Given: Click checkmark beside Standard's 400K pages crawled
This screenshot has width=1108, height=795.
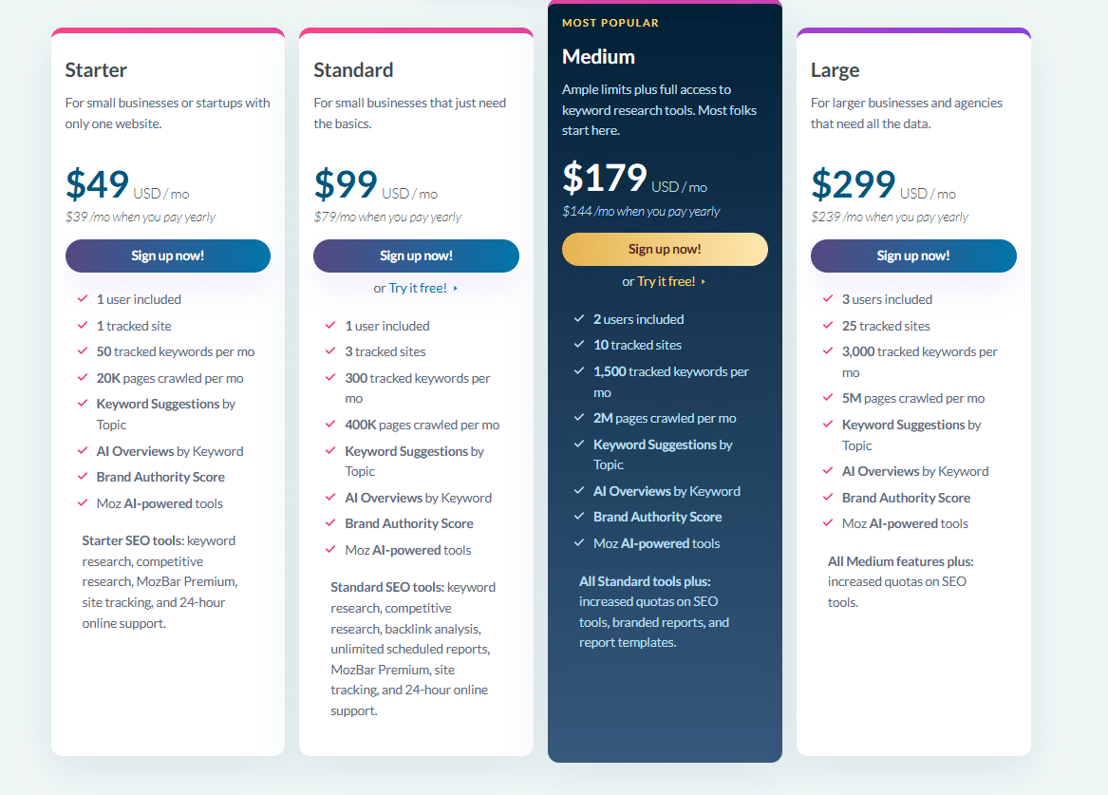Looking at the screenshot, I should (330, 425).
